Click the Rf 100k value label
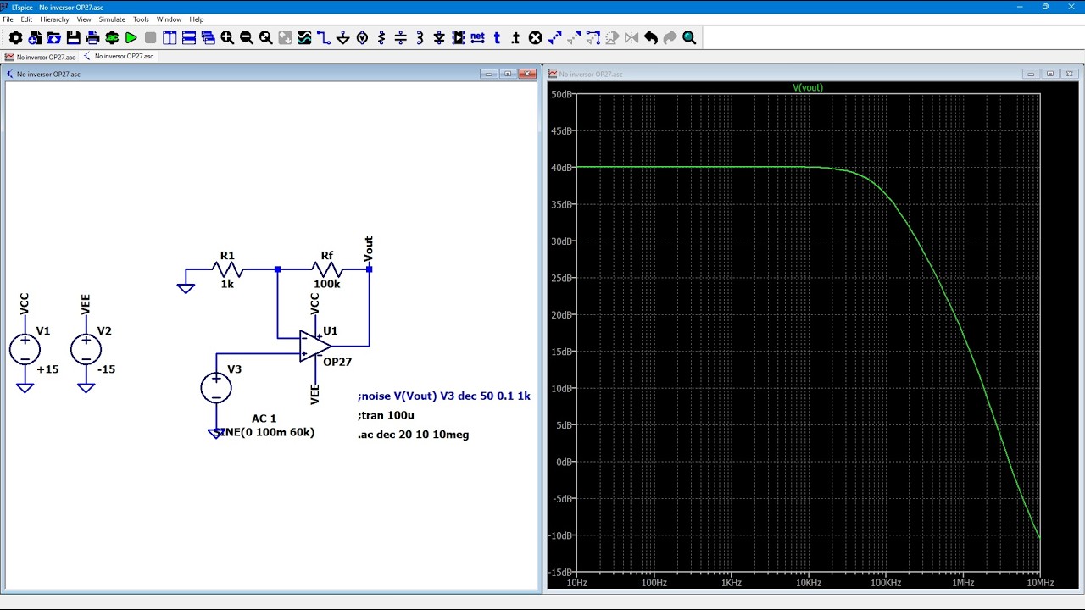 tap(327, 284)
